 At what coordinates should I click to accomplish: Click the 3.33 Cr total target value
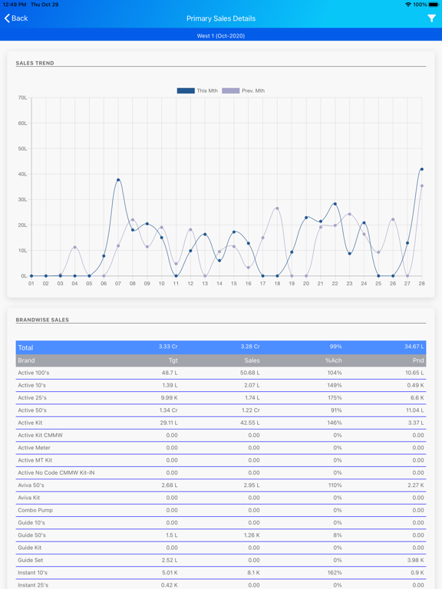168,347
